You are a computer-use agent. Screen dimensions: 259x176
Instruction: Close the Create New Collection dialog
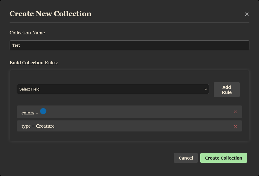pyautogui.click(x=247, y=14)
